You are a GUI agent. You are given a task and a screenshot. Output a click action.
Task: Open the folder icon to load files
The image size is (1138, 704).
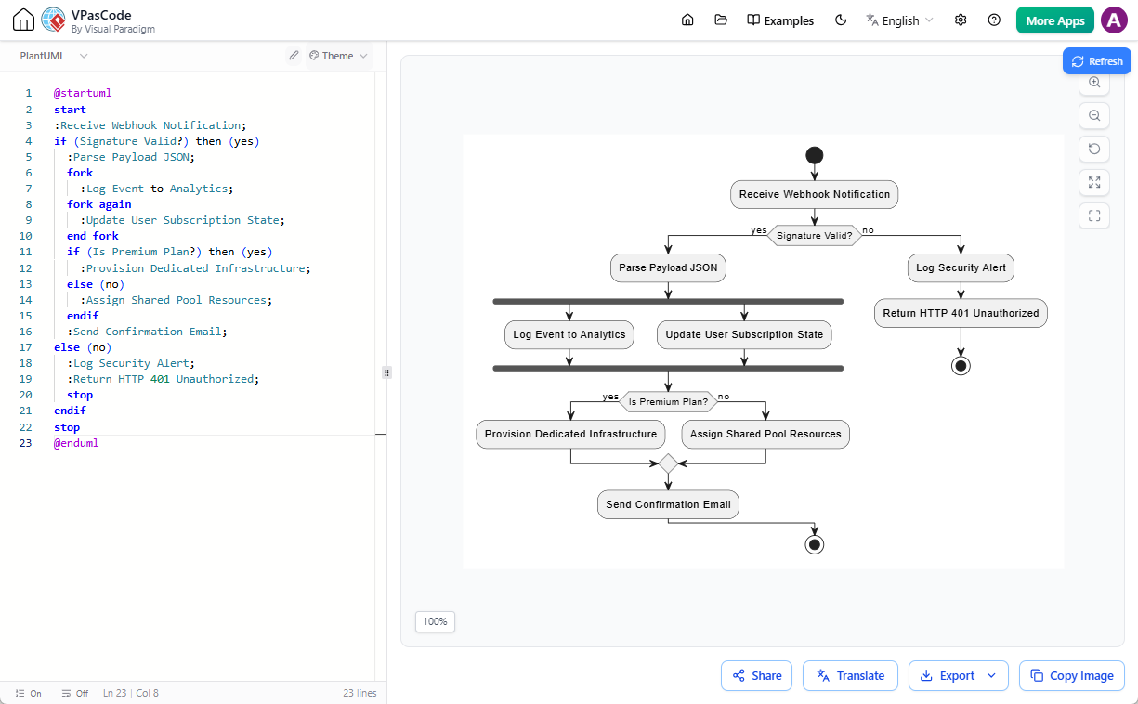coord(721,20)
